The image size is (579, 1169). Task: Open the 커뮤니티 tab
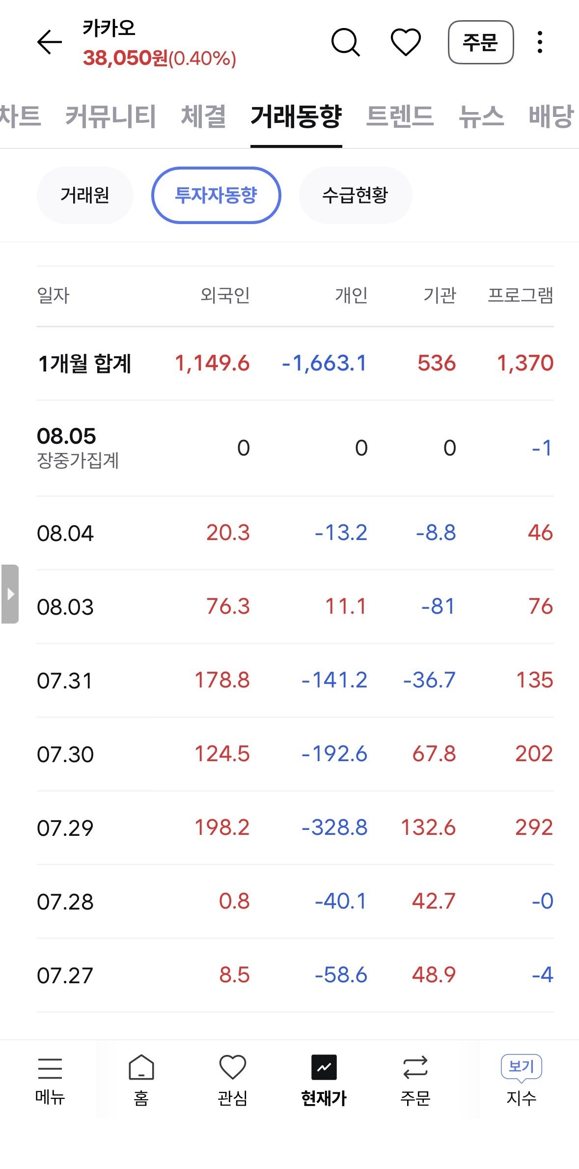click(x=110, y=116)
